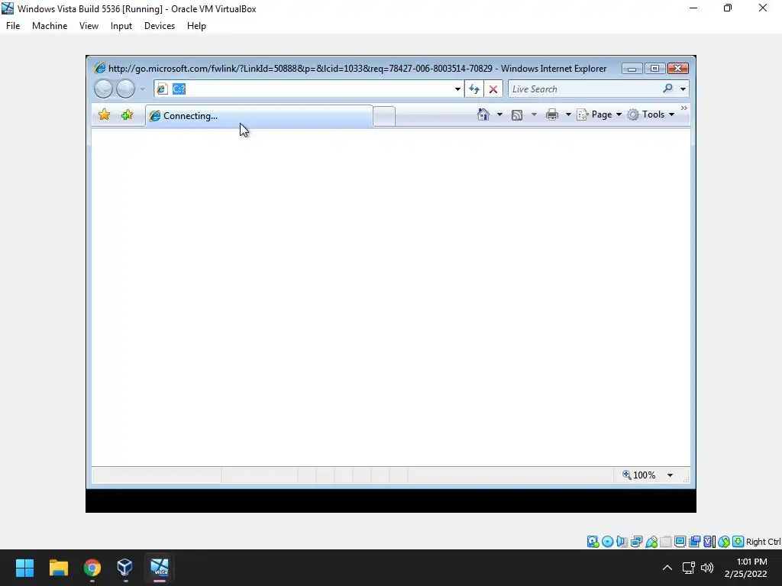Open the search provider options dropdown

coord(683,89)
